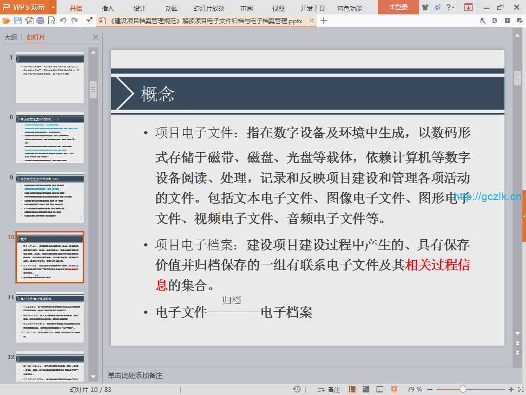
Task: Toggle normal view in status bar
Action: click(352, 389)
